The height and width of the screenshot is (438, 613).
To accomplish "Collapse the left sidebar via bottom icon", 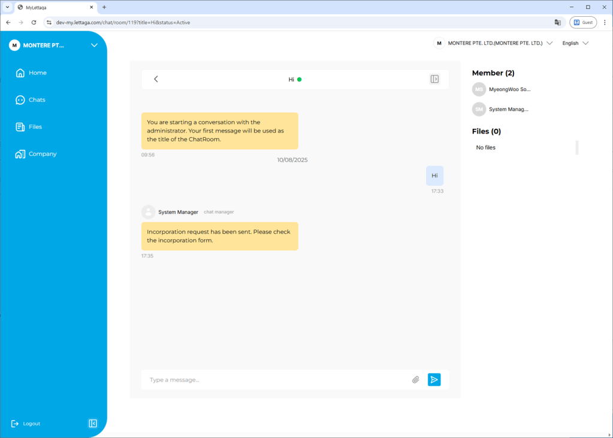I will coord(93,424).
